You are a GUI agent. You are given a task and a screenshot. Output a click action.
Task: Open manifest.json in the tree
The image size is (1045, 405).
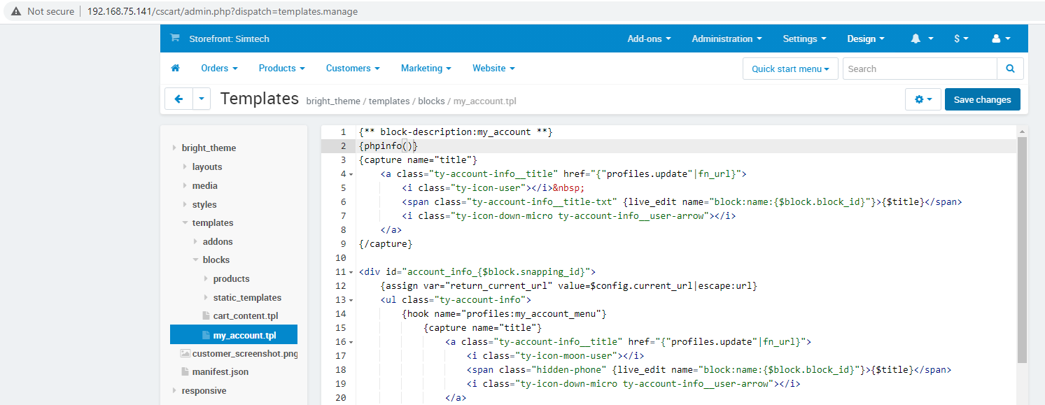coord(220,372)
